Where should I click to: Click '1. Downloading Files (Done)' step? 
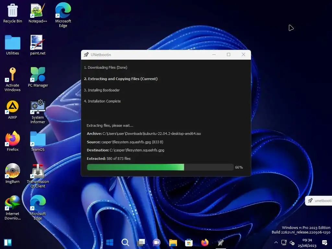(105, 67)
